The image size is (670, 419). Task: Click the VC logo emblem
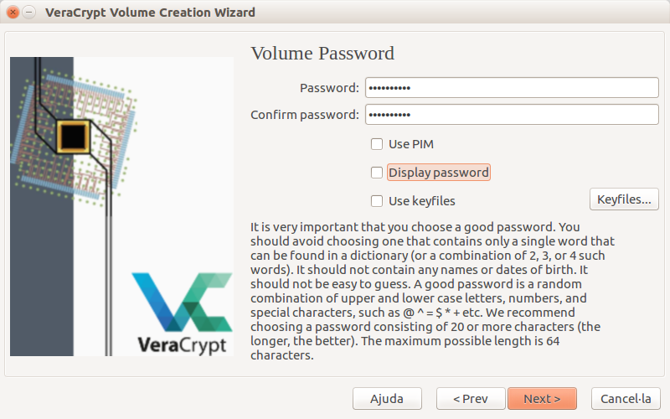coord(182,303)
